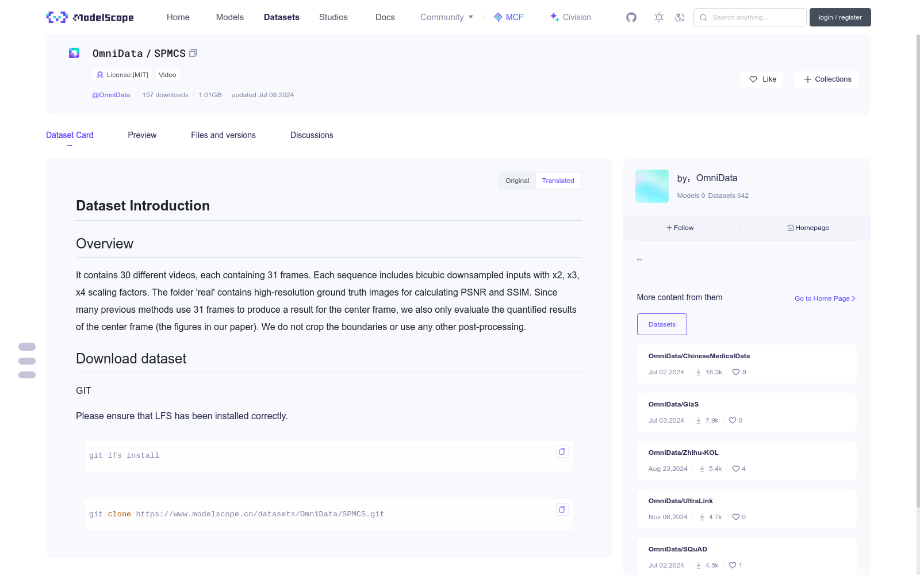This screenshot has height=575, width=920.
Task: Click the login / register button
Action: (840, 17)
